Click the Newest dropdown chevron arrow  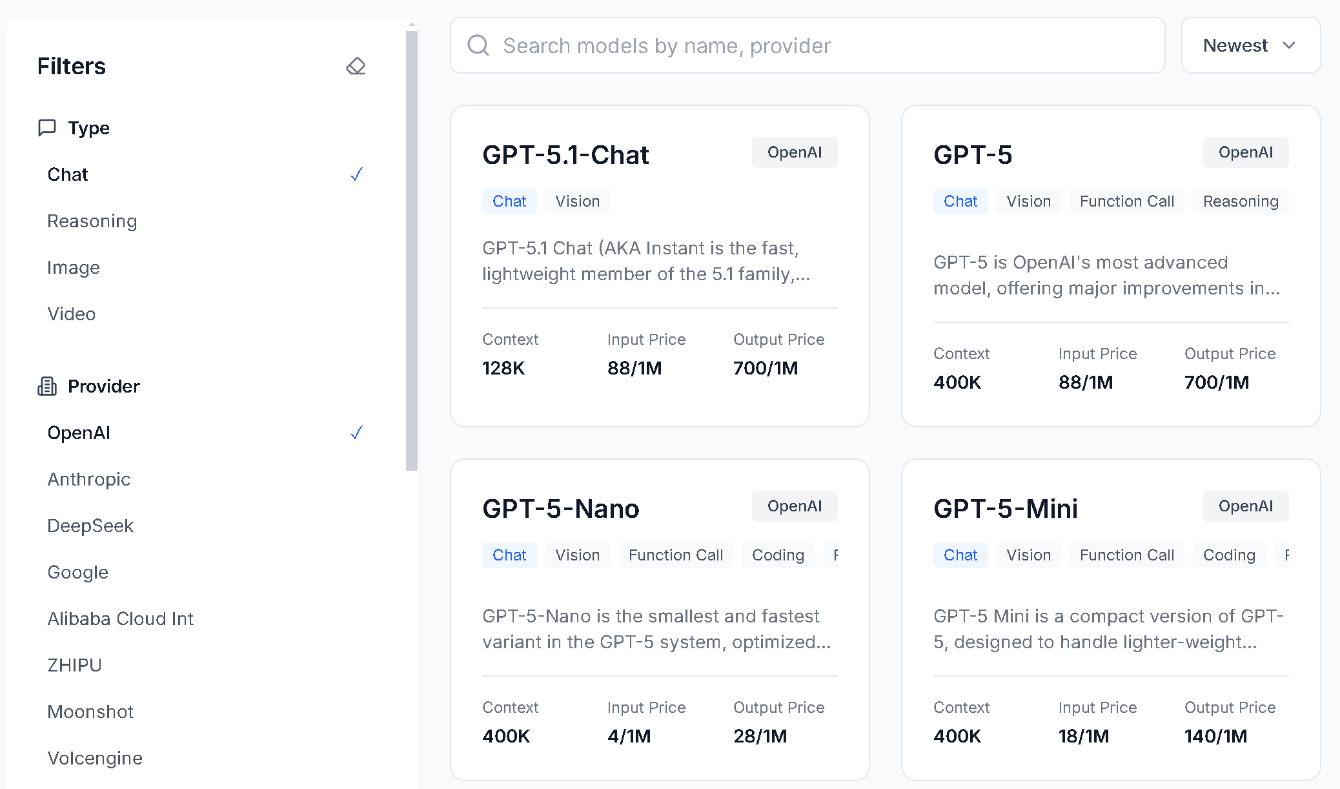click(1289, 45)
